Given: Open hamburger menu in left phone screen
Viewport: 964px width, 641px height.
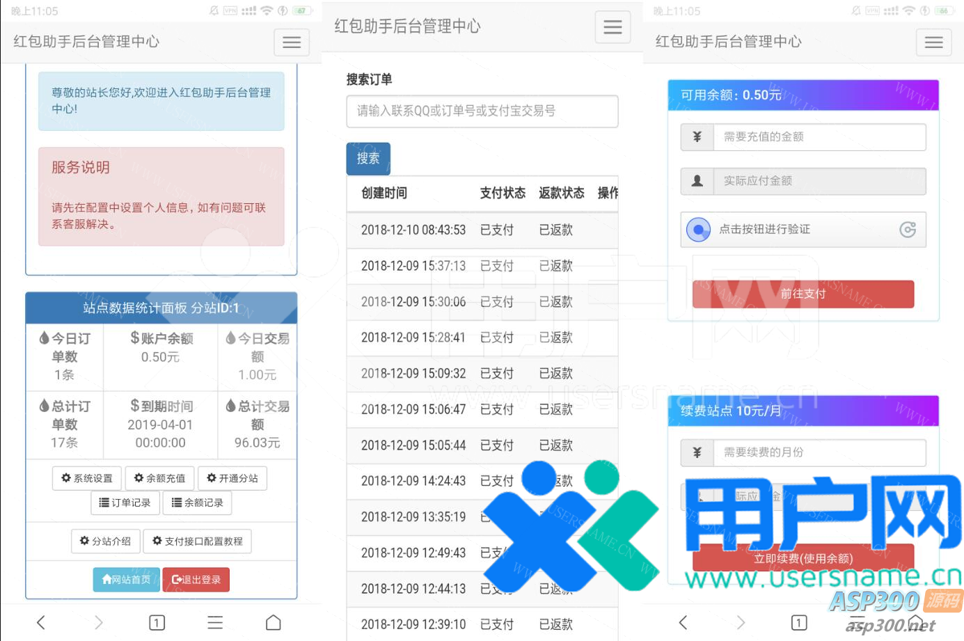Looking at the screenshot, I should point(292,42).
